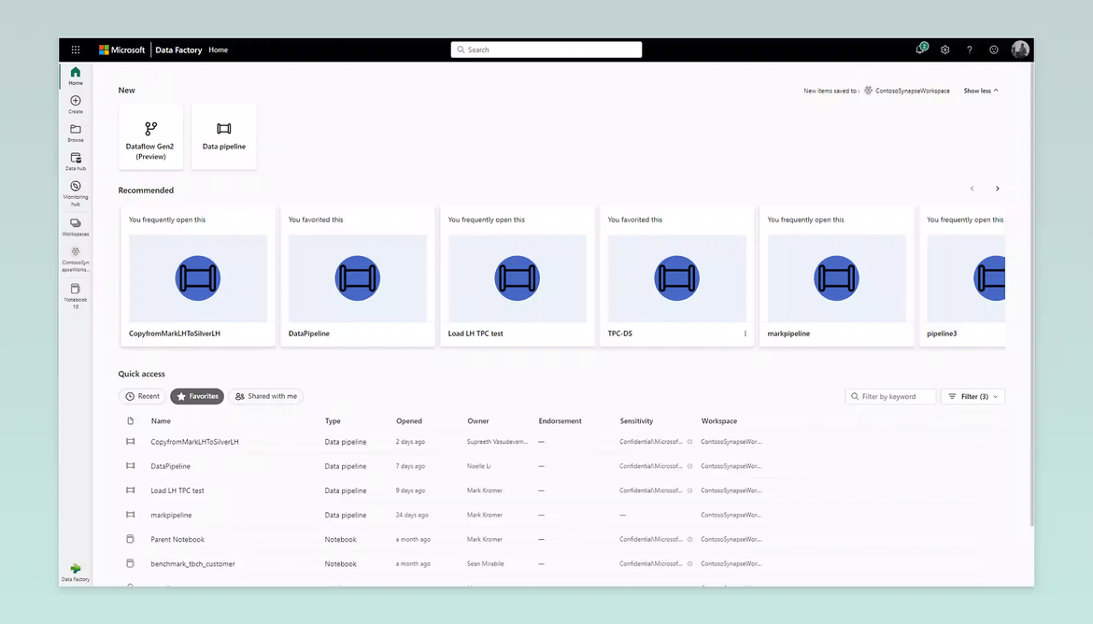Open the settings gear
Viewport: 1093px width, 624px height.
click(944, 50)
